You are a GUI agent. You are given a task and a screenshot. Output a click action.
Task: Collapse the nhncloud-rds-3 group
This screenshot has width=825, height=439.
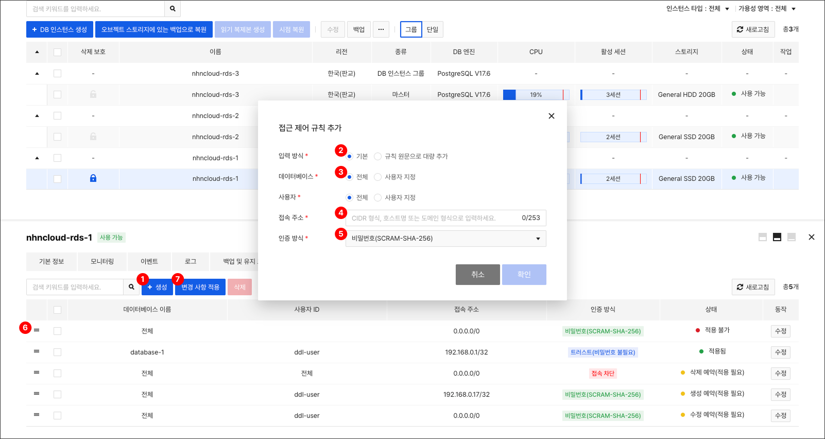point(37,74)
